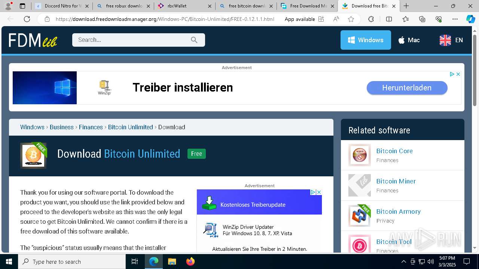Click the green Free badge
This screenshot has height=269, width=479.
(x=196, y=154)
